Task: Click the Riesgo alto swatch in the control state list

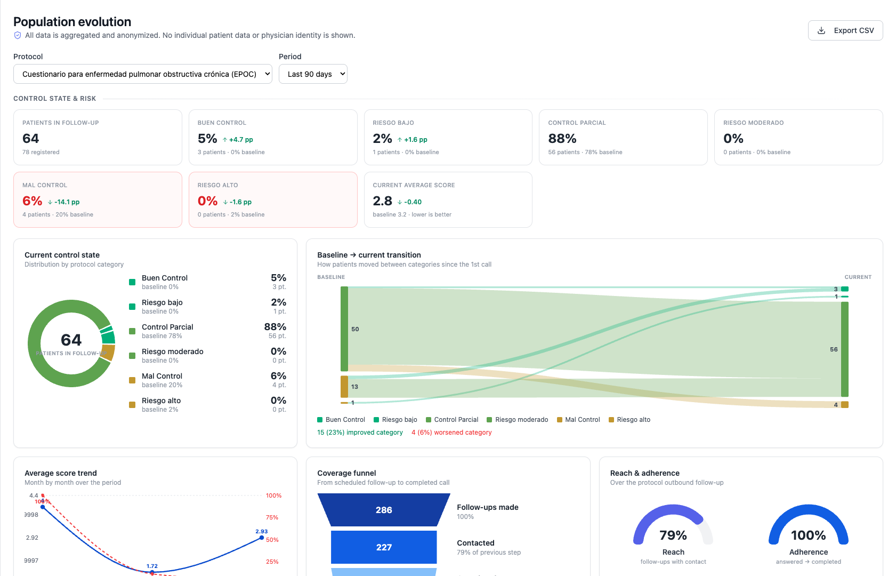Action: click(132, 405)
